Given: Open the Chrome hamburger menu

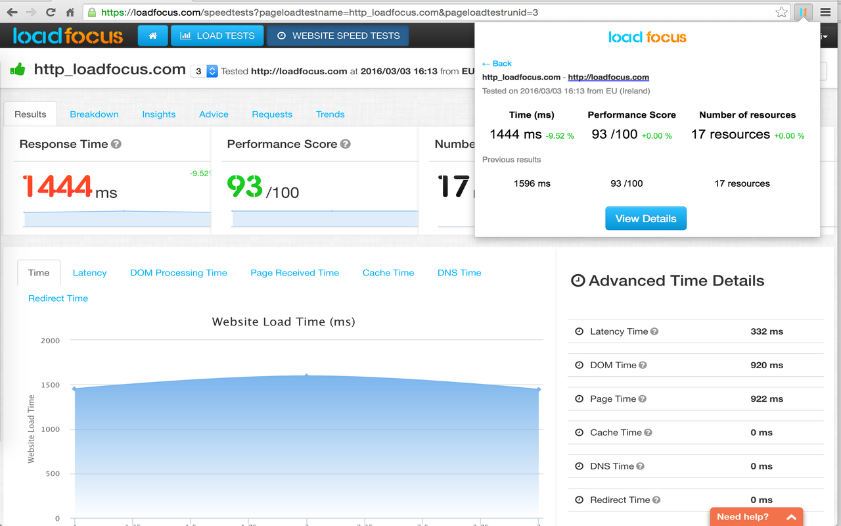Looking at the screenshot, I should click(x=826, y=11).
